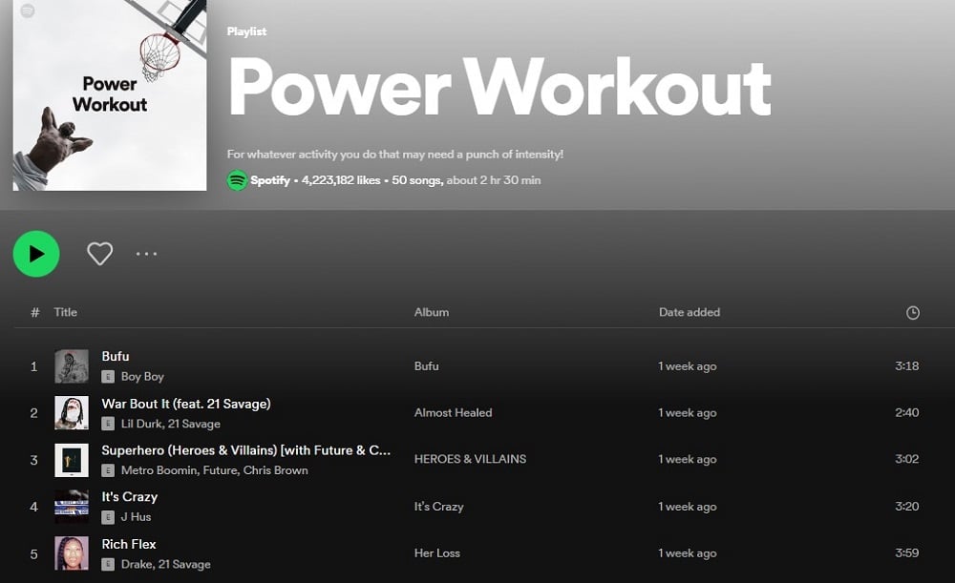
Task: Open the Her Loss album
Action: [x=436, y=553]
